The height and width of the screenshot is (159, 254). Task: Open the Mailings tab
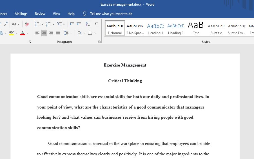[21, 14]
